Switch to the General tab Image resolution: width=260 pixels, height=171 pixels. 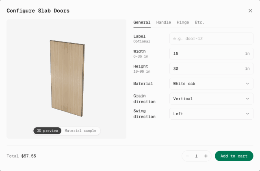[142, 23]
